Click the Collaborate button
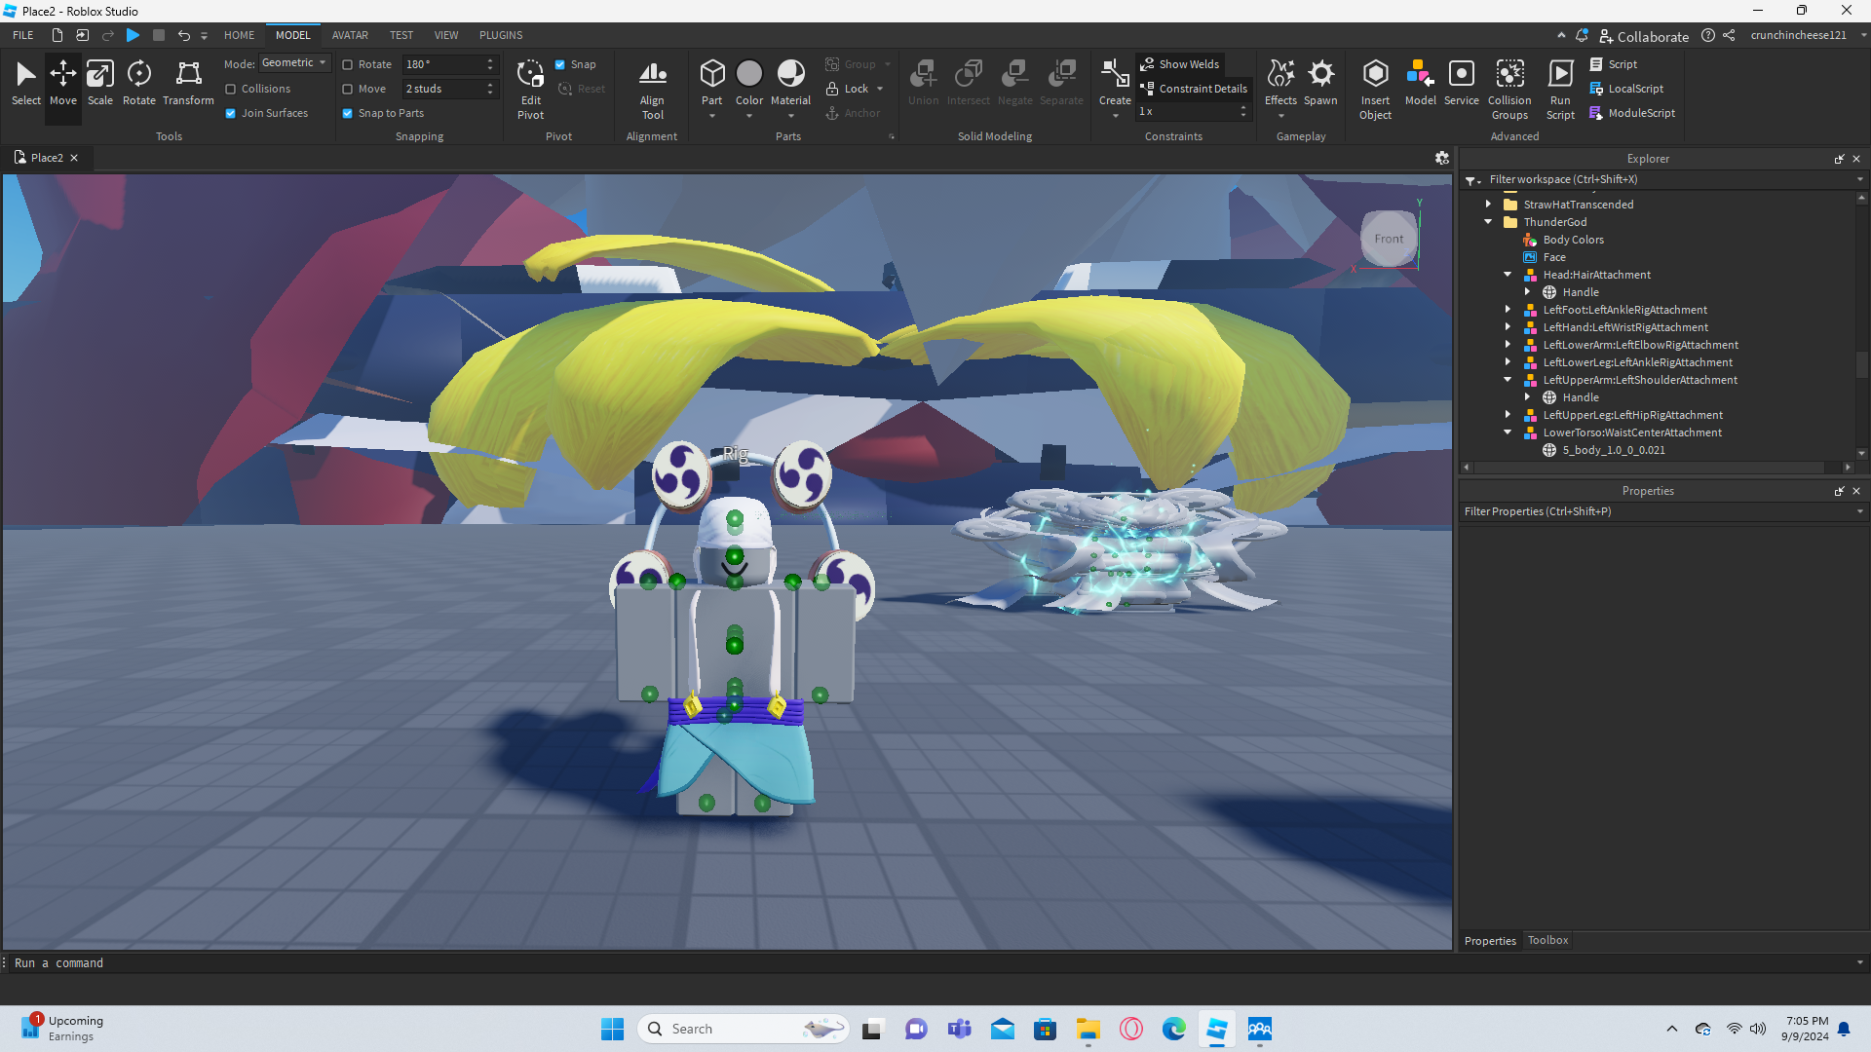This screenshot has height=1052, width=1871. click(x=1644, y=36)
